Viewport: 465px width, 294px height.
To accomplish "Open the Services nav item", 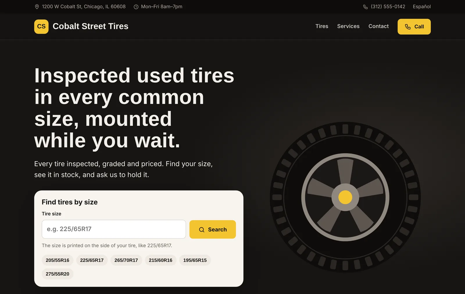I will [x=348, y=26].
